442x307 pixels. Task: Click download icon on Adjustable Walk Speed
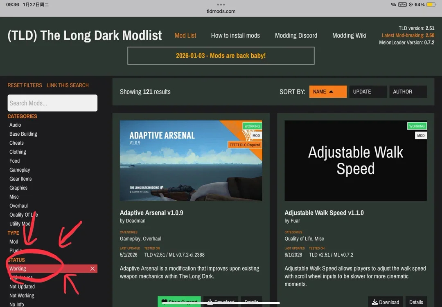click(374, 302)
